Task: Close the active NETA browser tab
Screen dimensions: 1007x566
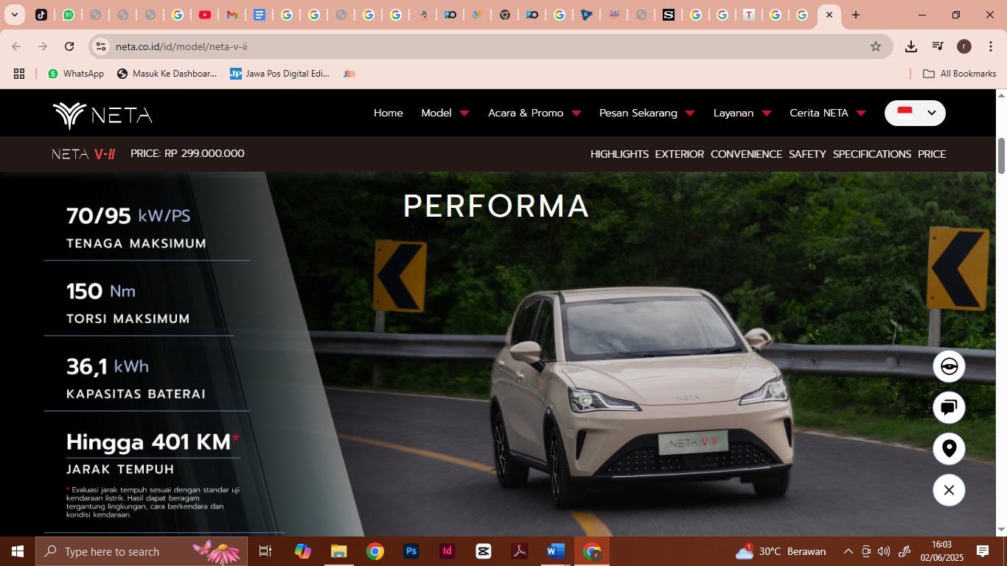Action: [x=829, y=15]
